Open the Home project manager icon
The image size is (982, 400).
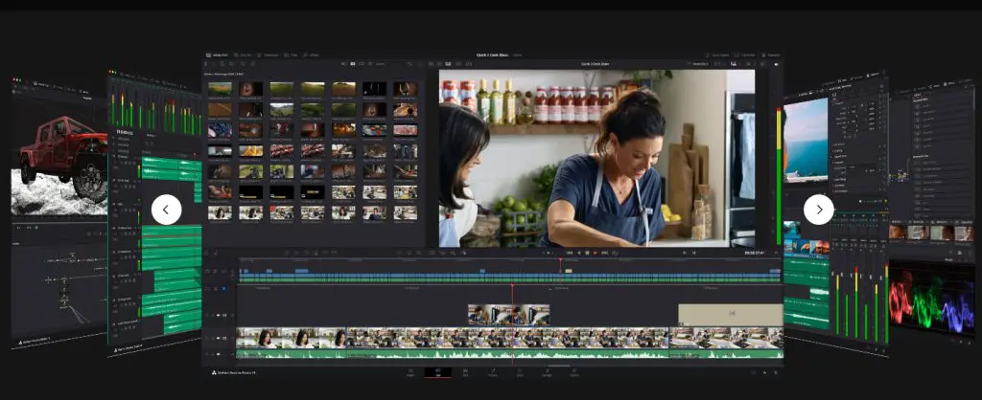click(763, 372)
